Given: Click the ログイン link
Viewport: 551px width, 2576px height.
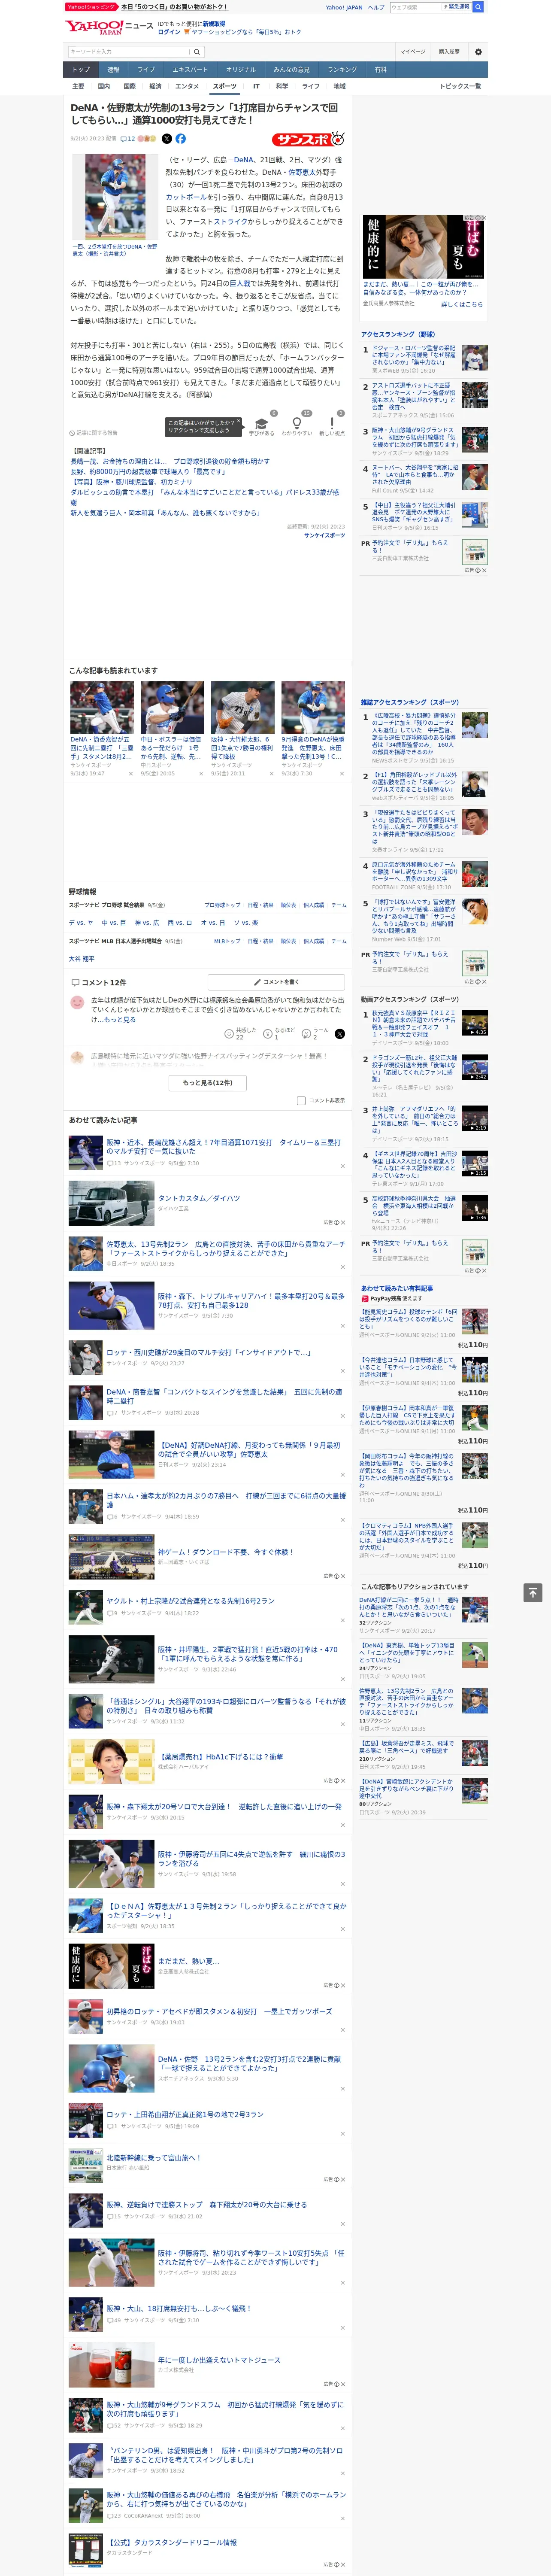Looking at the screenshot, I should click(x=169, y=32).
